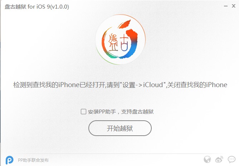Close the Pangu jailbreak window
This screenshot has width=239, height=166.
pos(234,6)
